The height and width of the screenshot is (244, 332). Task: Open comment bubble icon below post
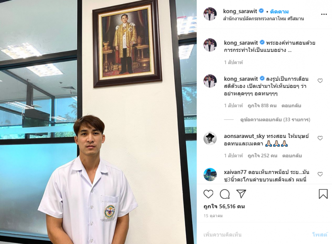[x=225, y=194]
